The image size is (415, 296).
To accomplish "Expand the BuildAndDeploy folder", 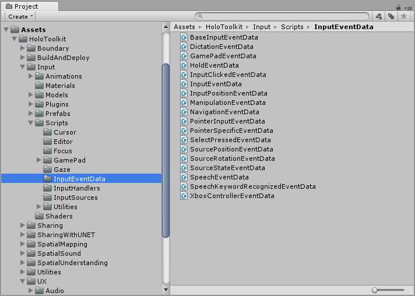I will [23, 58].
